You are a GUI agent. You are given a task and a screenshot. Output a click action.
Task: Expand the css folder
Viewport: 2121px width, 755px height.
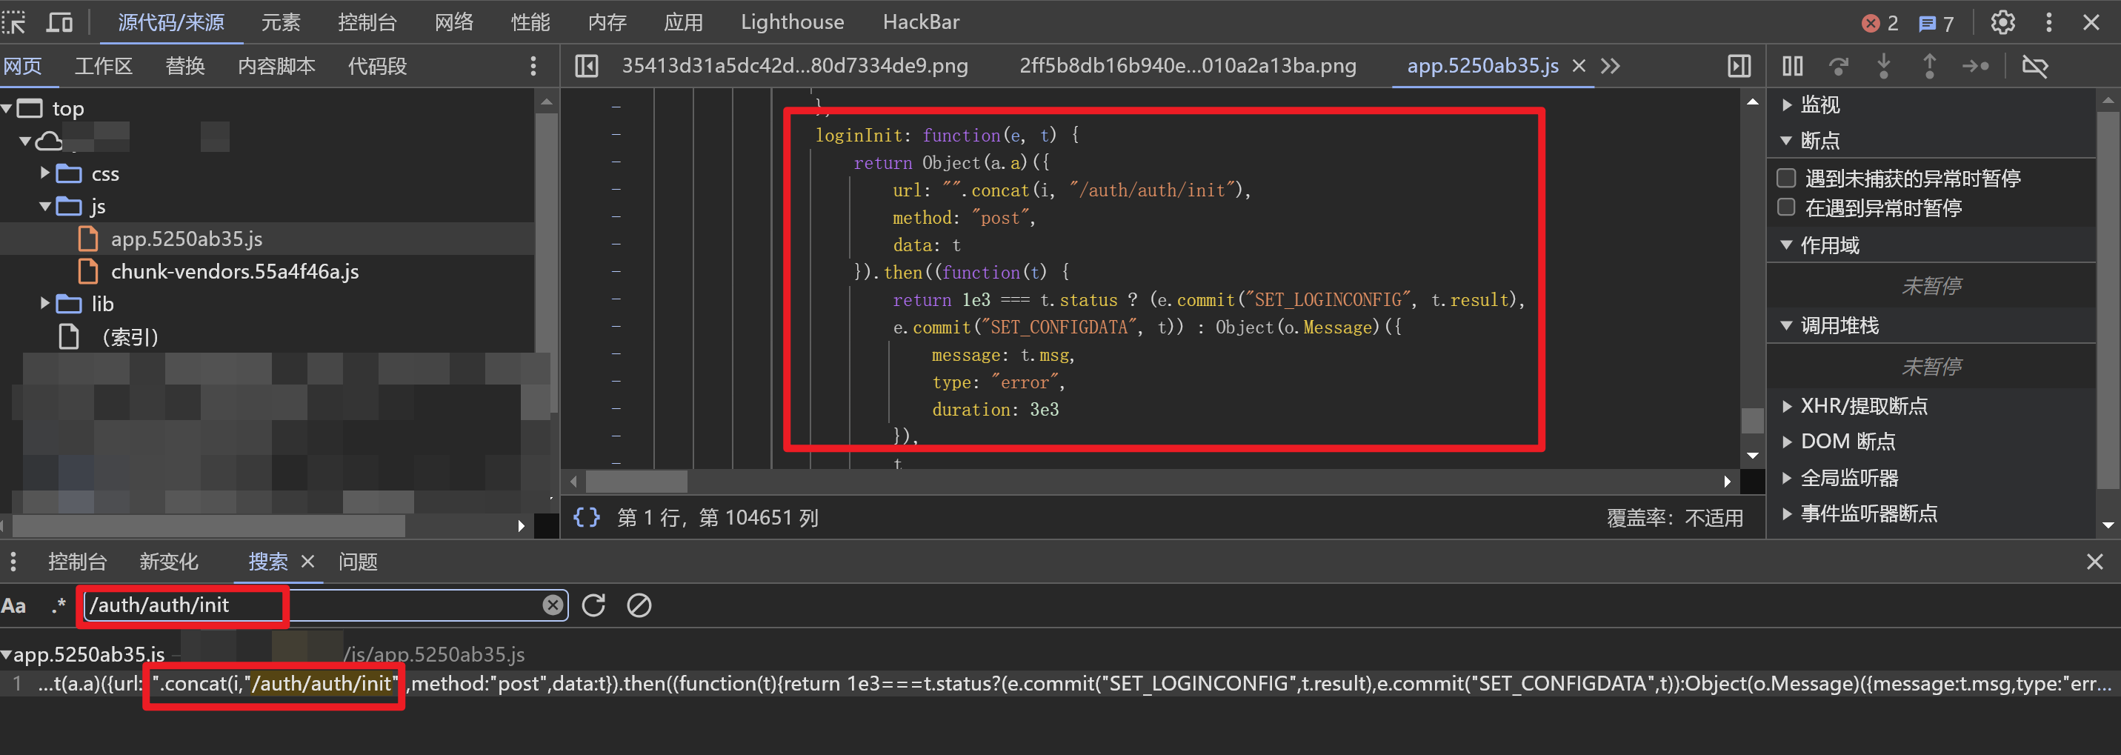[x=44, y=173]
